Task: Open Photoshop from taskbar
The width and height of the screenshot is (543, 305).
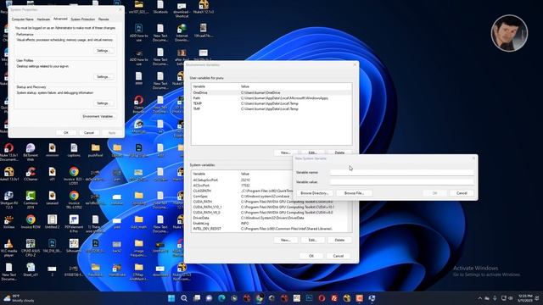Action: click(309, 298)
